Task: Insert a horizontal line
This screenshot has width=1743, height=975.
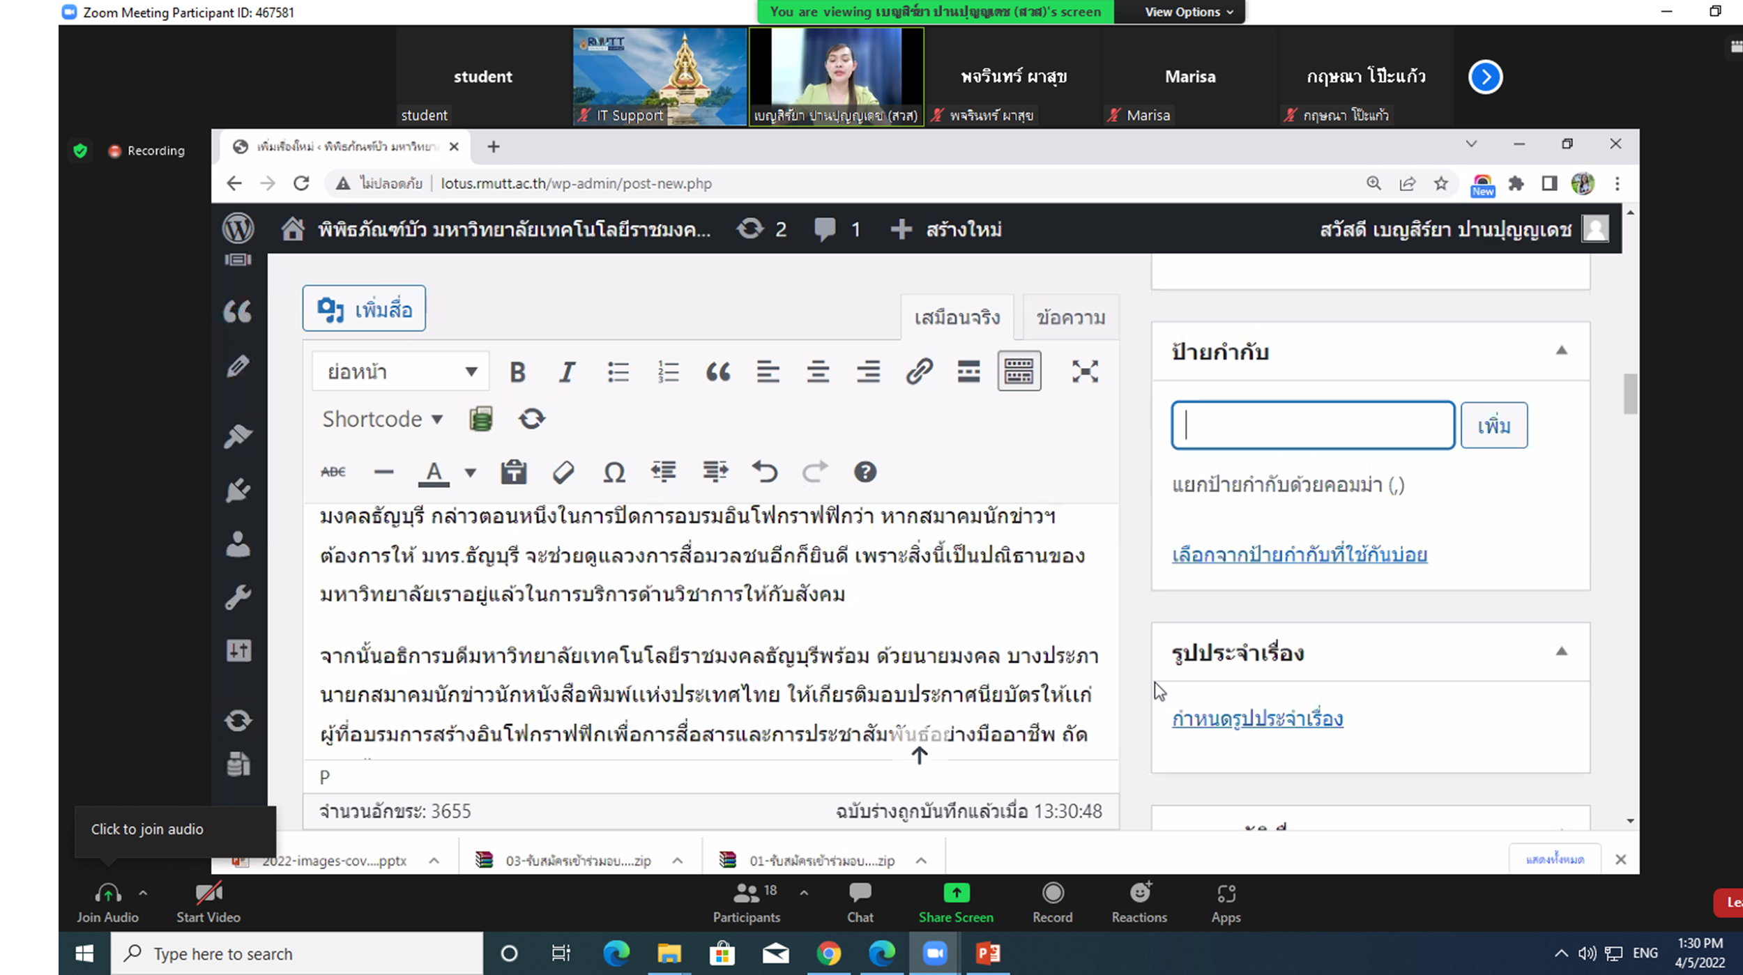Action: coord(383,472)
